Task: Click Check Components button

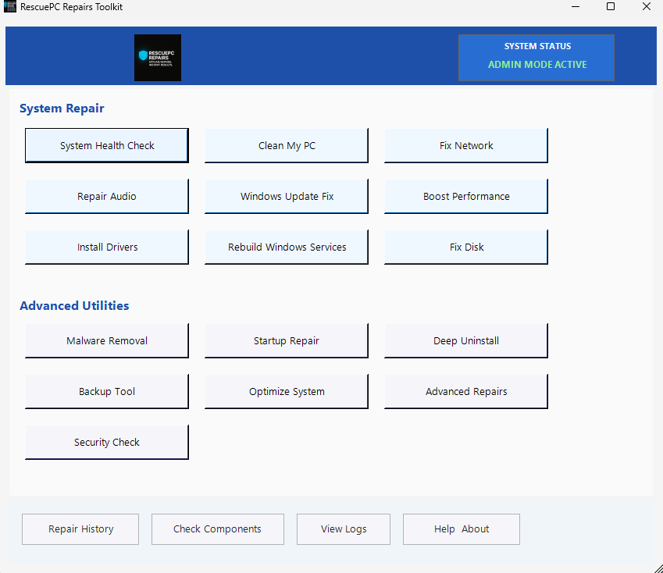Action: click(x=218, y=529)
